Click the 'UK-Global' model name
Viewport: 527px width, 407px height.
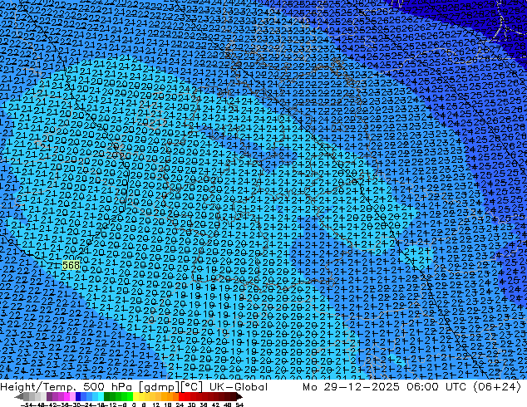pos(239,387)
